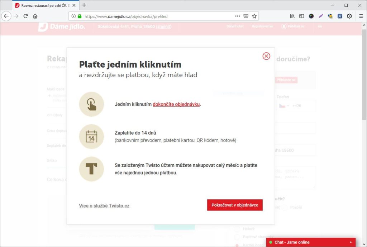Switch language with 'en' link
367x247 pixels.
click(x=320, y=26)
